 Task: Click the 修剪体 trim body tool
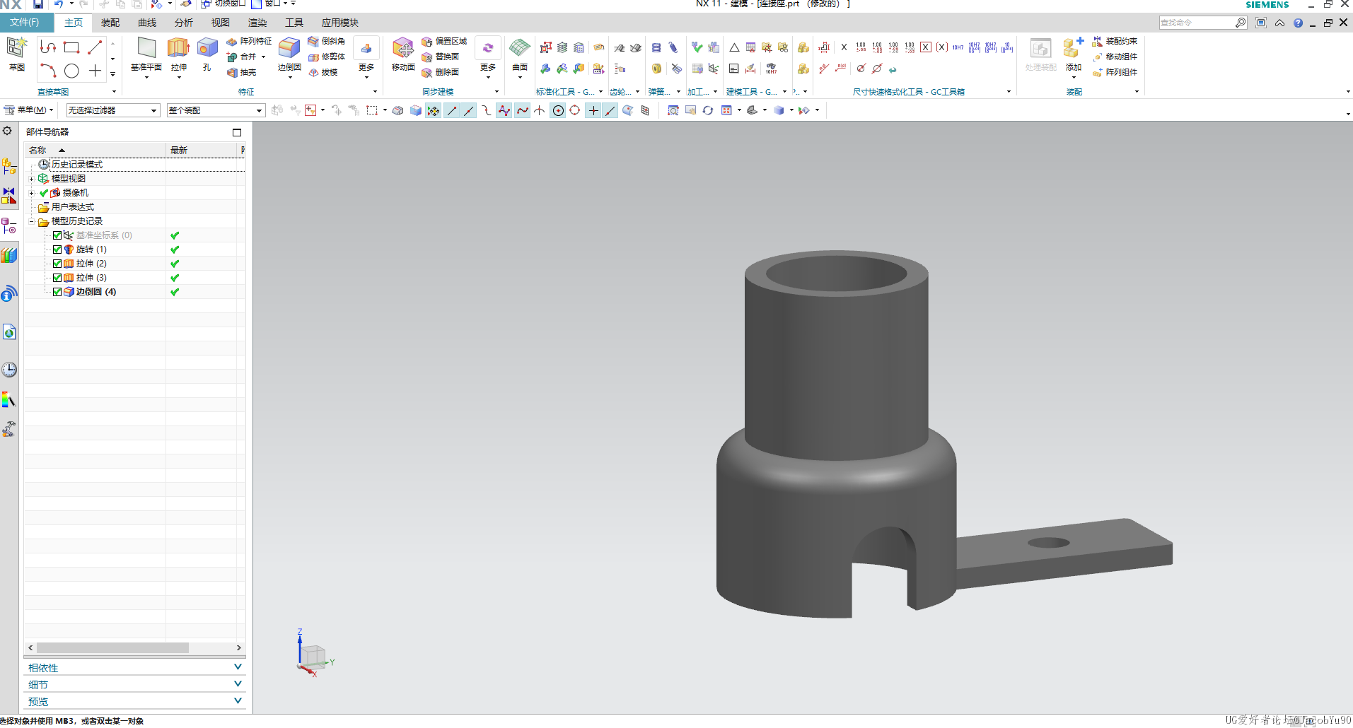327,57
